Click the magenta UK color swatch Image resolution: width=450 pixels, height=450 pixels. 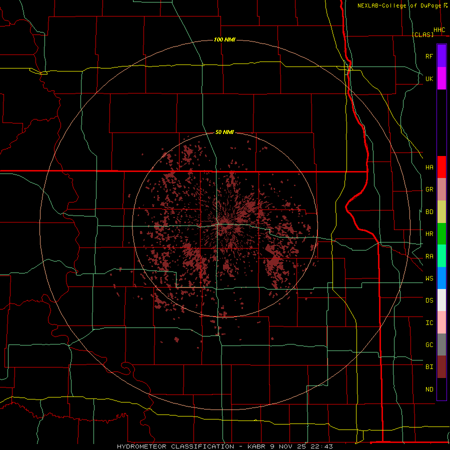(x=441, y=78)
